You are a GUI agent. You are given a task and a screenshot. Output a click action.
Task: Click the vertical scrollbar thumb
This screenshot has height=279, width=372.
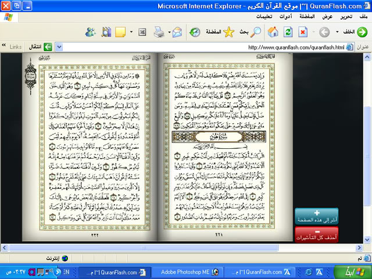[x=367, y=156]
